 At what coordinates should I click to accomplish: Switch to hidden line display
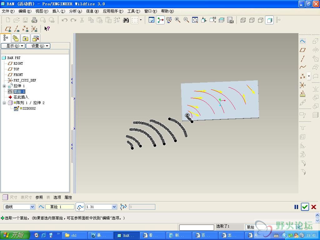[252, 20]
